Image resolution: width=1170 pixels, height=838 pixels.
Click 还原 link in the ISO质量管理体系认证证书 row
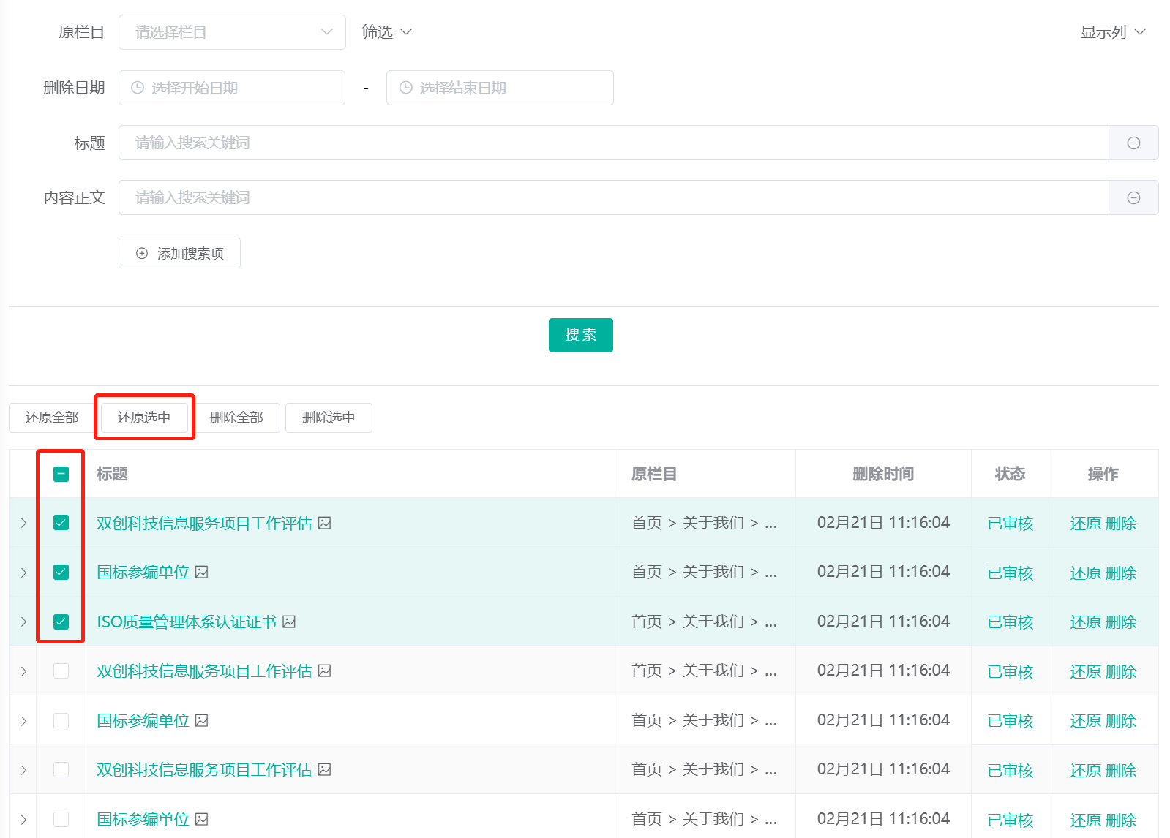1085,622
